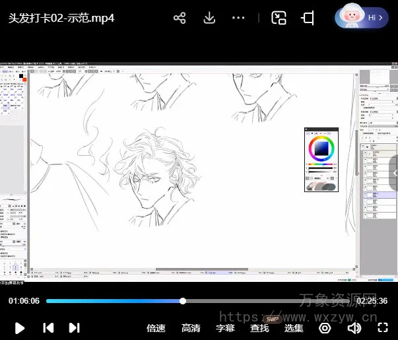The height and width of the screenshot is (340, 398).
Task: Enter fullscreen mode
Action: [x=383, y=327]
